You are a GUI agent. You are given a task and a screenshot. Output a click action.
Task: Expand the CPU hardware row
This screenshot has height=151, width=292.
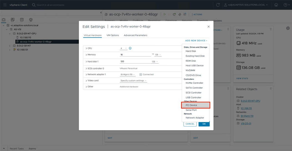86,48
